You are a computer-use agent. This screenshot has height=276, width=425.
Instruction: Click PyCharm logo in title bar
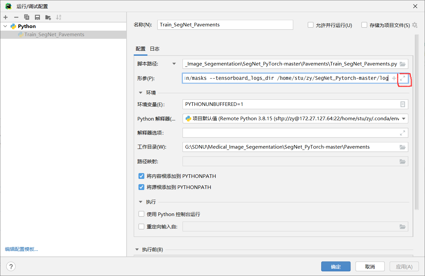(x=8, y=6)
